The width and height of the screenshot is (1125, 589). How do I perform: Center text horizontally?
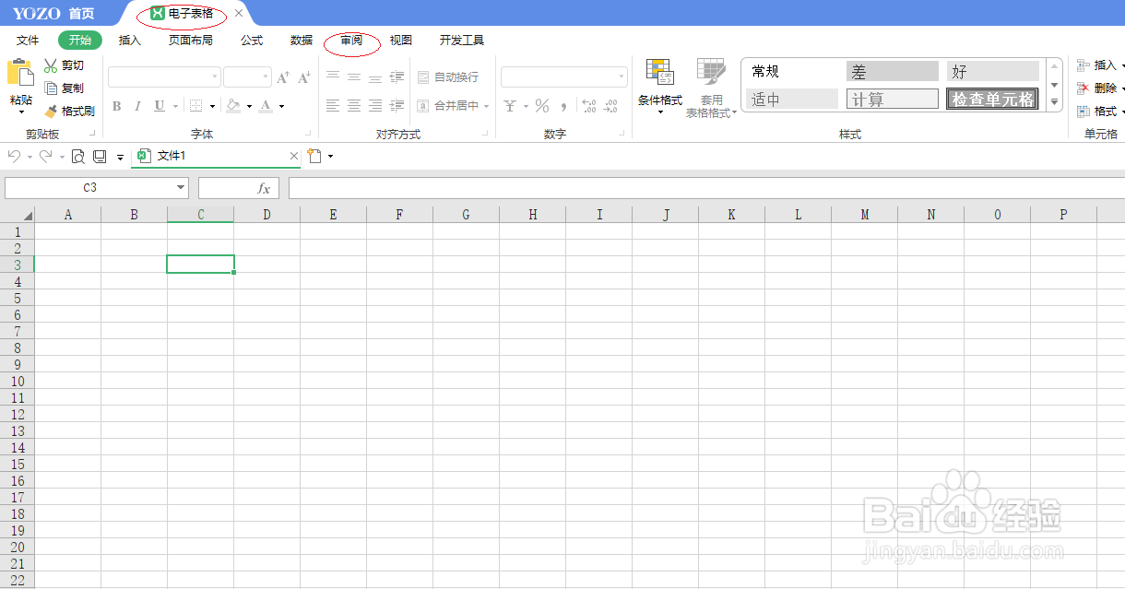(354, 106)
